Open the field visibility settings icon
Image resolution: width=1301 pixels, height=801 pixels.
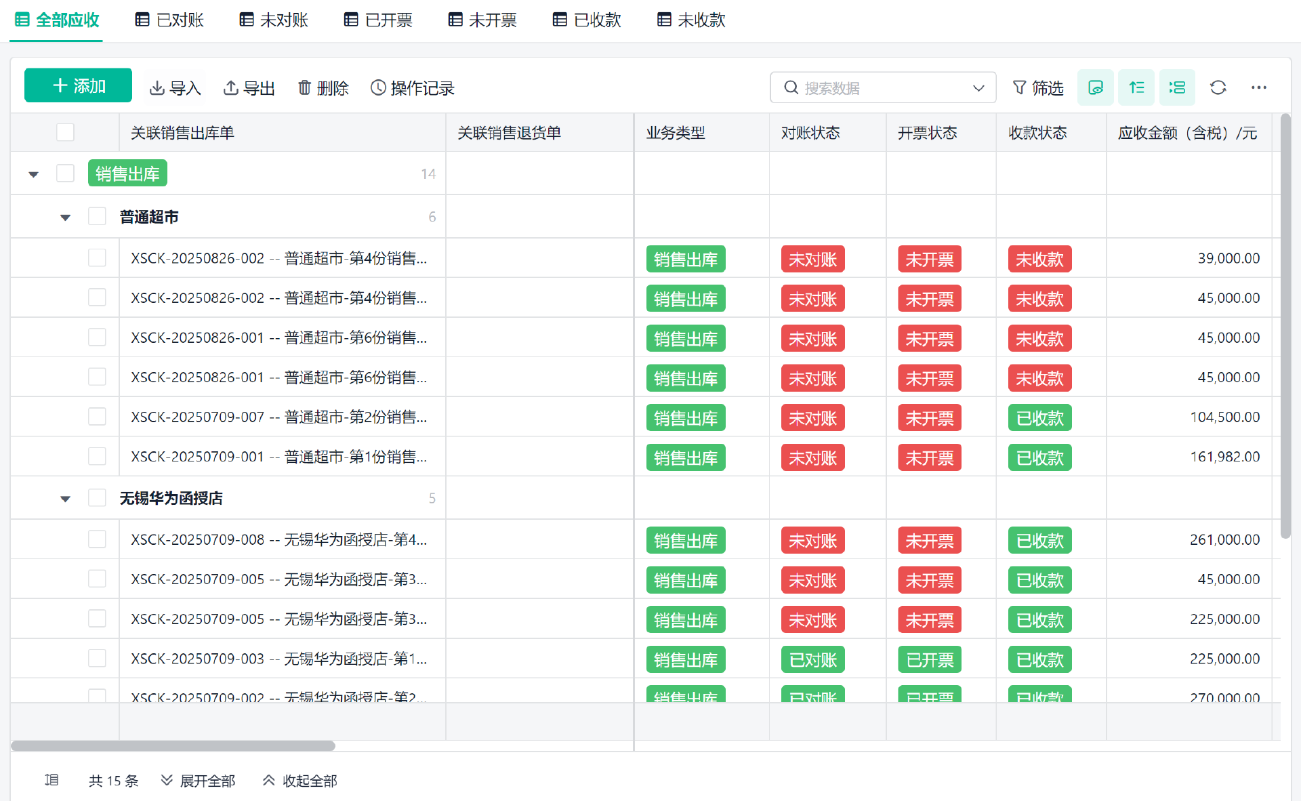tap(1095, 87)
